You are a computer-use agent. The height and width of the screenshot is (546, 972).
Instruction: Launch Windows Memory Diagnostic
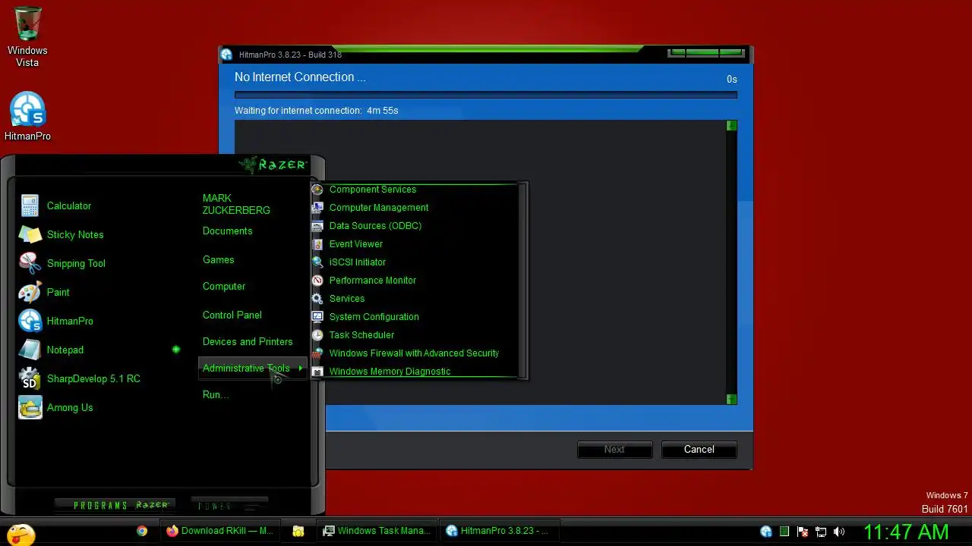[x=390, y=371]
